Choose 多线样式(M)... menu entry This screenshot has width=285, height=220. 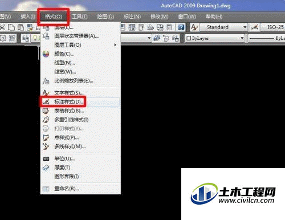tap(80, 146)
